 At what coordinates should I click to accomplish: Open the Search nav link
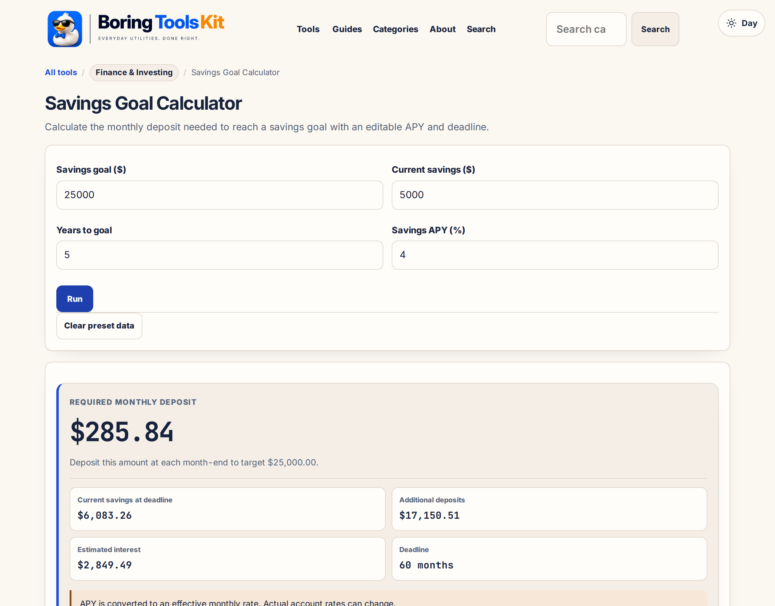[x=481, y=29]
